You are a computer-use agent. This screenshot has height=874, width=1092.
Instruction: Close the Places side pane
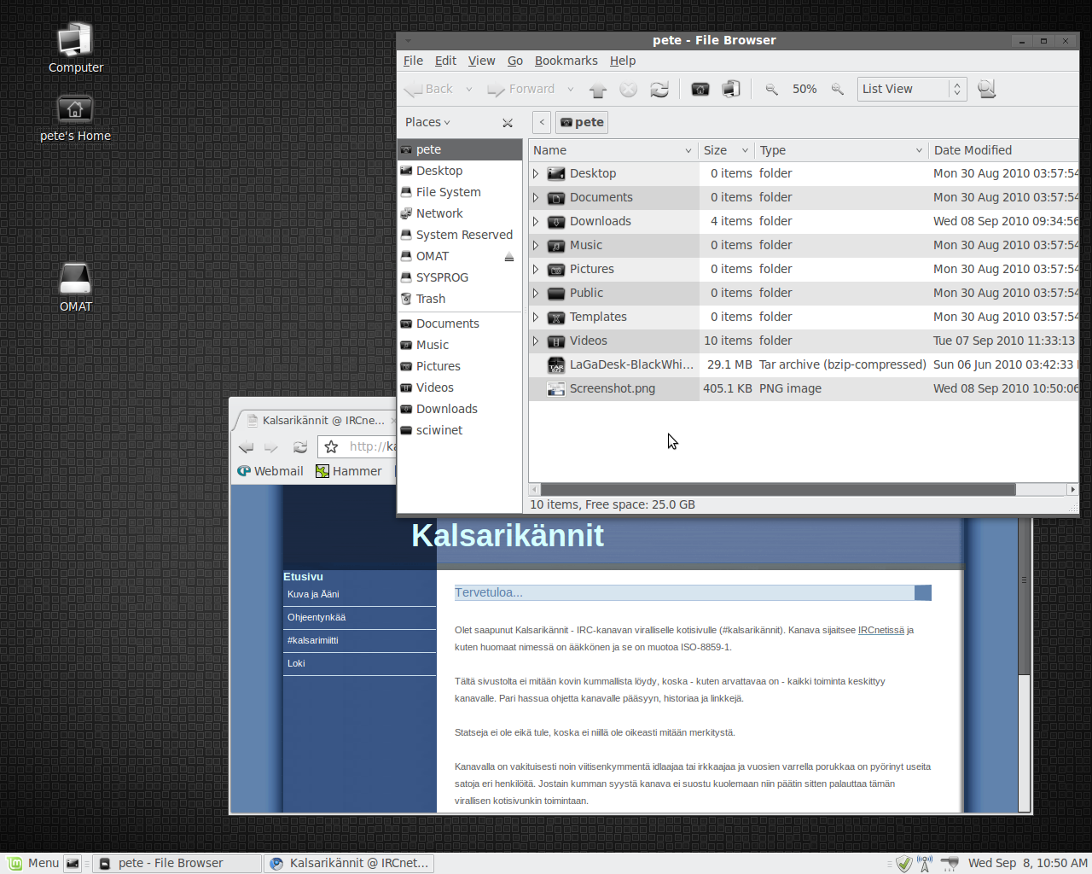[508, 123]
